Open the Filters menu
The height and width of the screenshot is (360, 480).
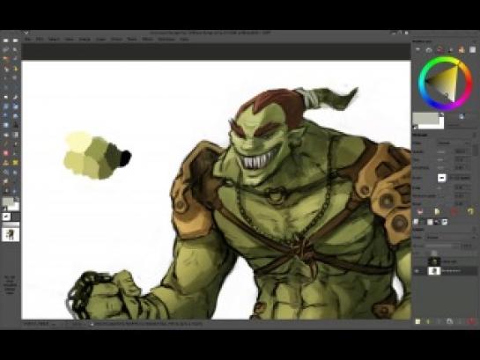[148, 39]
